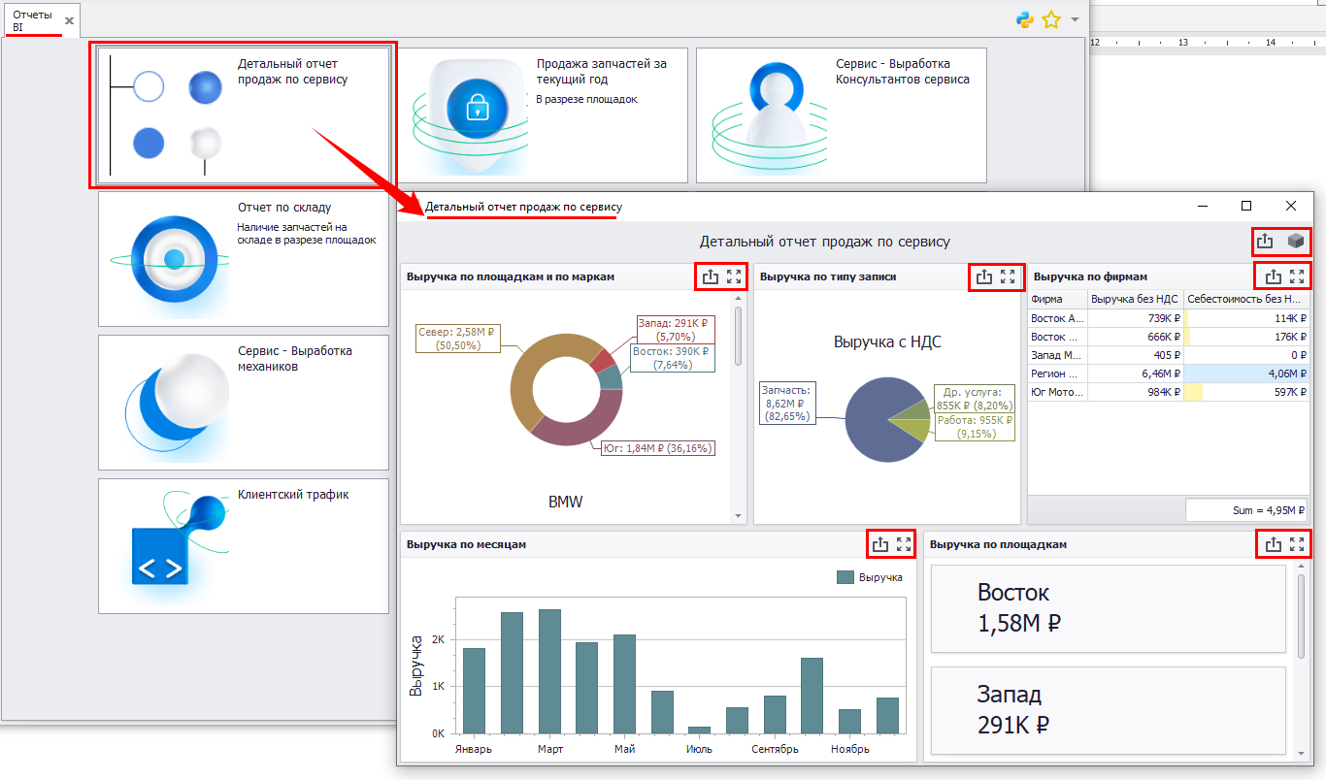Viewport: 1326px width, 780px height.
Task: Toggle Выручка legend item in months chart
Action: point(870,577)
